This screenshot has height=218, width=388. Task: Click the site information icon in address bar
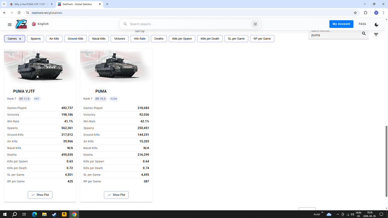coord(28,13)
